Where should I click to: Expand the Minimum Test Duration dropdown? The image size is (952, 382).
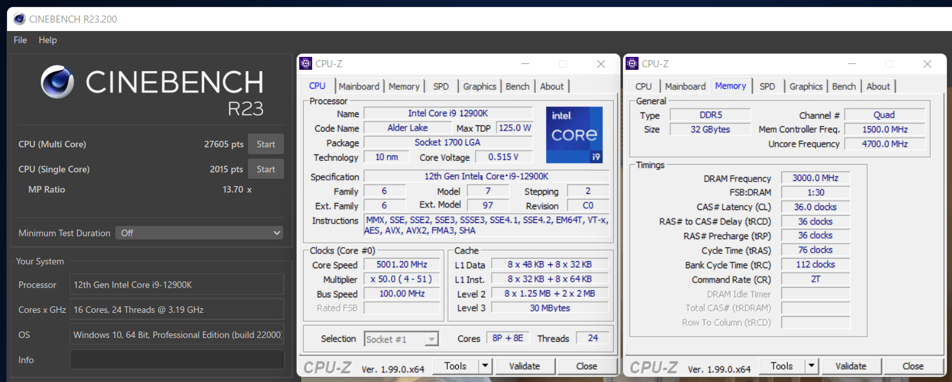click(x=200, y=233)
